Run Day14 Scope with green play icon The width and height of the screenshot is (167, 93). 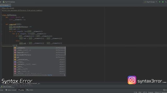pyautogui.click(x=160, y=2)
